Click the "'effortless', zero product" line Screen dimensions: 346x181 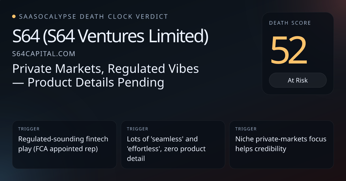[166, 149]
